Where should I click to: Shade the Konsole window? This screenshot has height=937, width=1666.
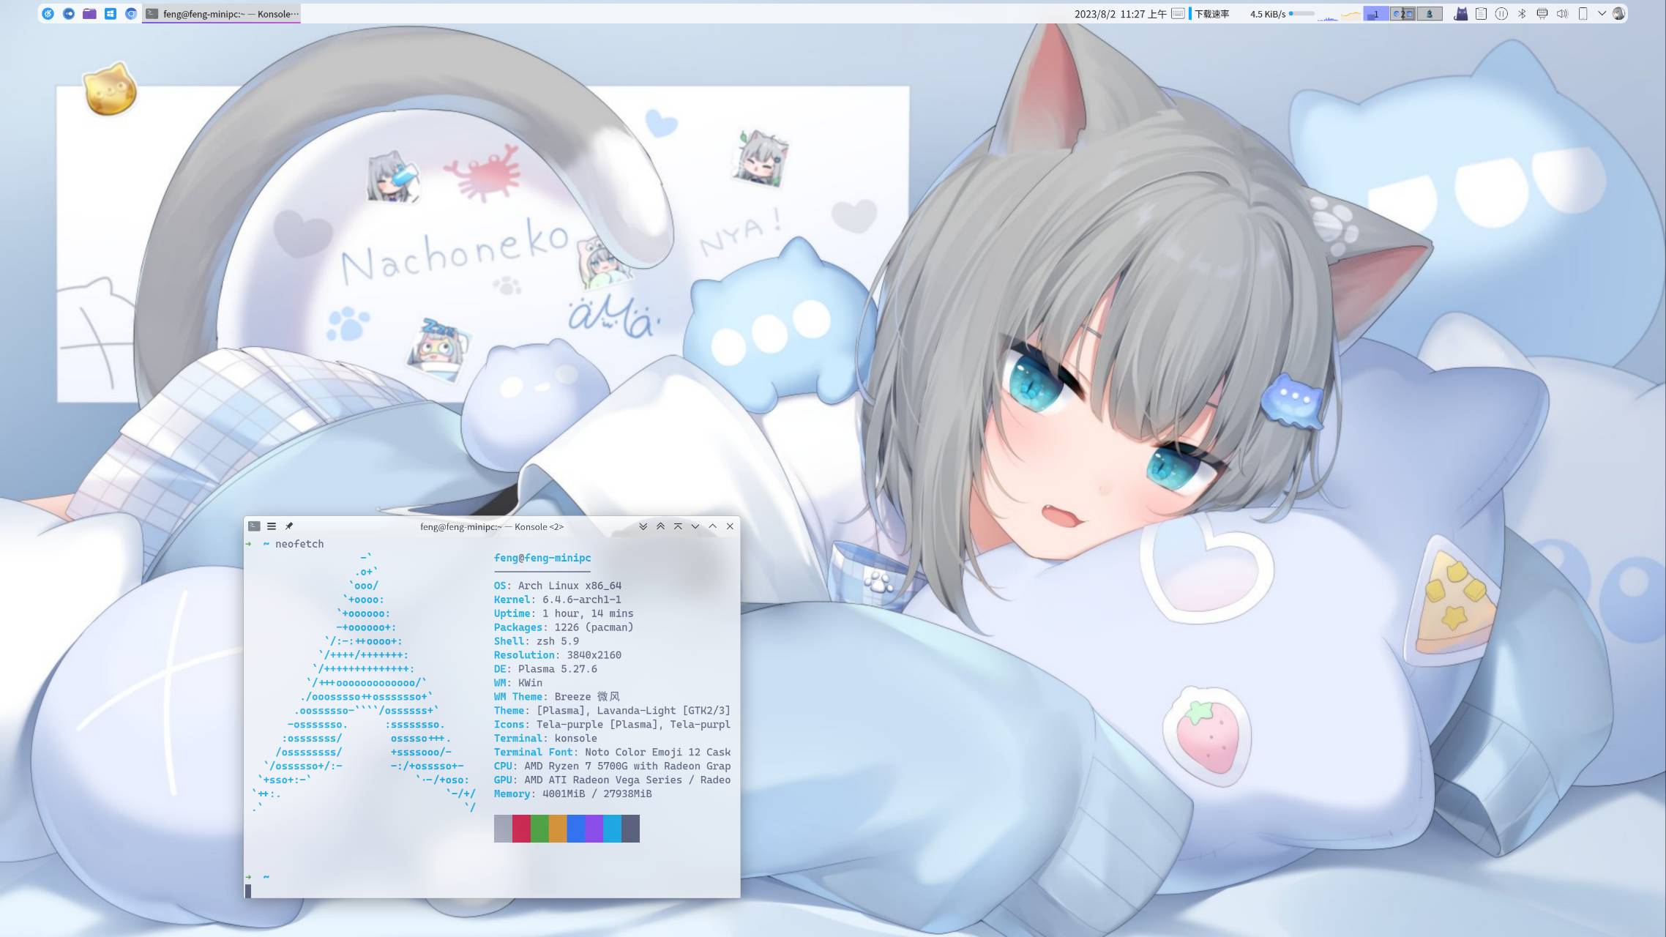pyautogui.click(x=678, y=526)
